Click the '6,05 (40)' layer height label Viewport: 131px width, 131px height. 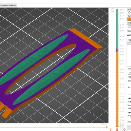[x=113, y=10]
